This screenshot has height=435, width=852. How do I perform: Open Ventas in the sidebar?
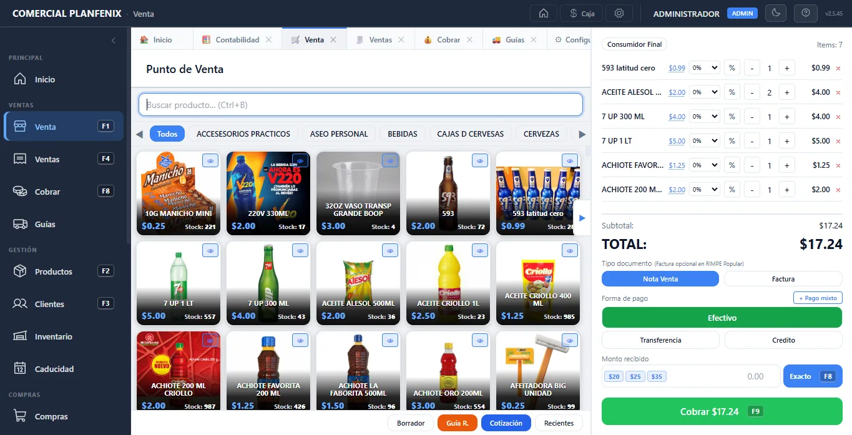[65, 159]
